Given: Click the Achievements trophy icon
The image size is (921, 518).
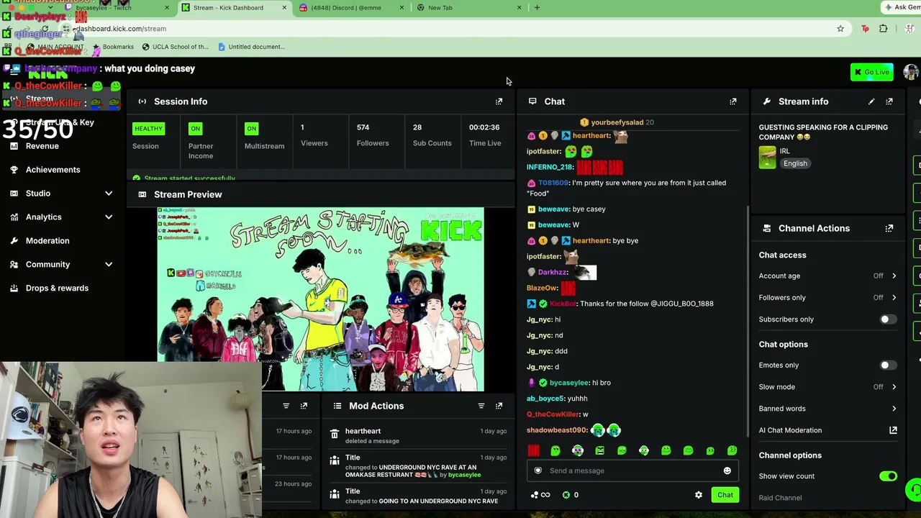Looking at the screenshot, I should (14, 170).
